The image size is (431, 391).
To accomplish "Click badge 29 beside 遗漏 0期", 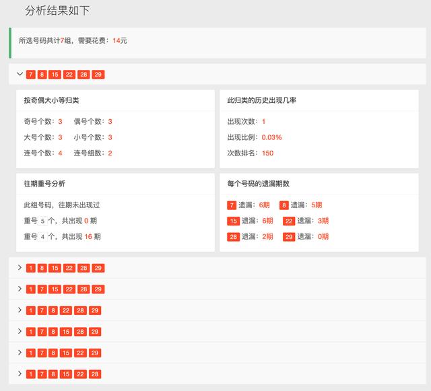I will coord(289,237).
